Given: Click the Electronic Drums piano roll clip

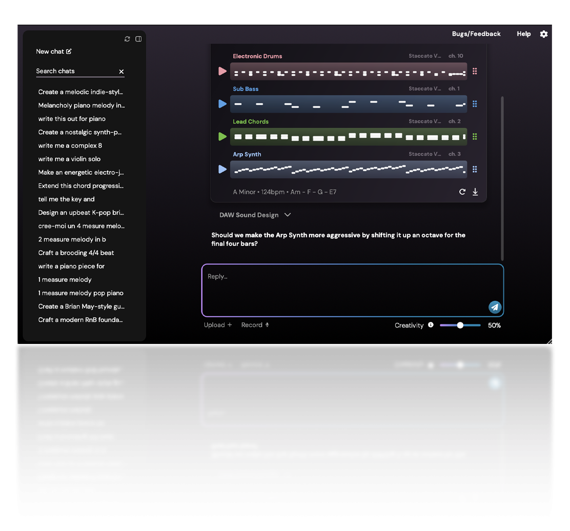Looking at the screenshot, I should click(x=348, y=72).
